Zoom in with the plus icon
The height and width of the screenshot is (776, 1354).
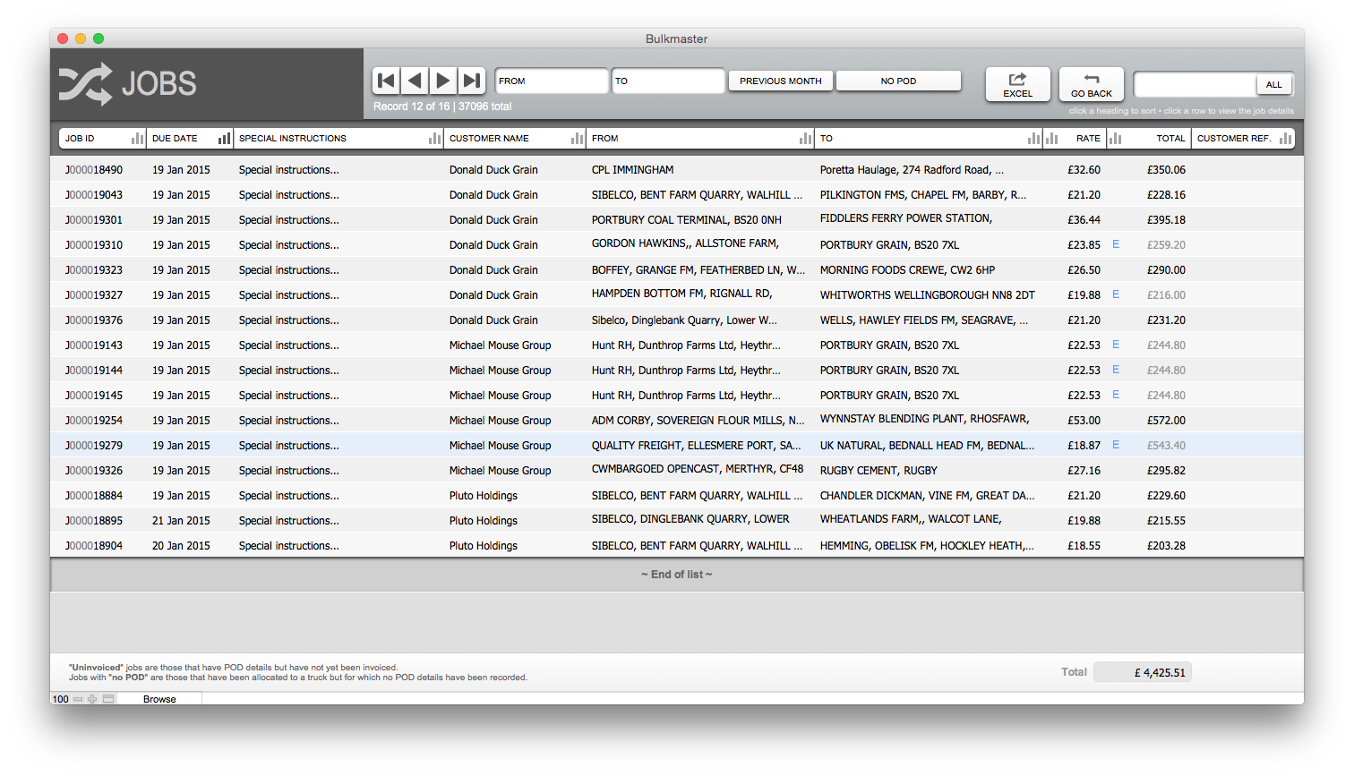pos(92,699)
